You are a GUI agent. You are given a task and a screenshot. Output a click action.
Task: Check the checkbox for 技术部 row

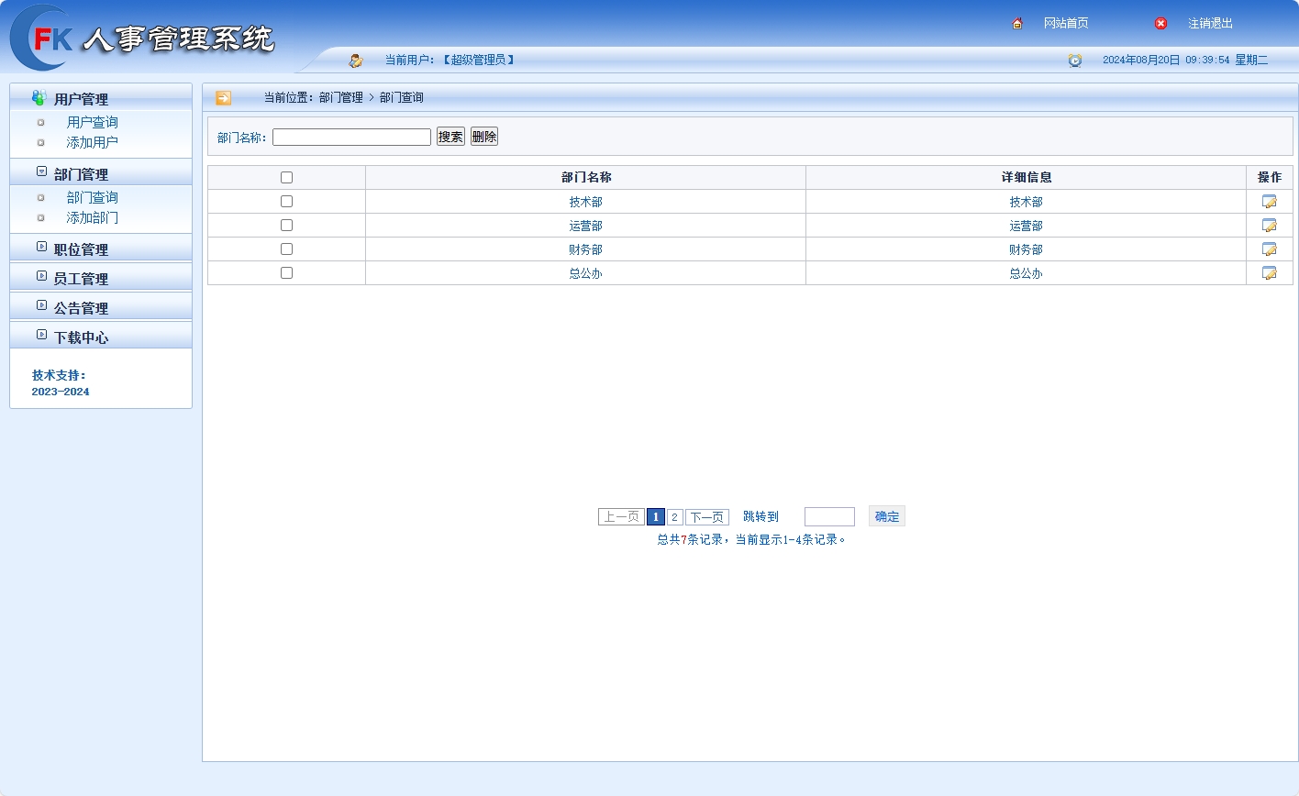(286, 202)
